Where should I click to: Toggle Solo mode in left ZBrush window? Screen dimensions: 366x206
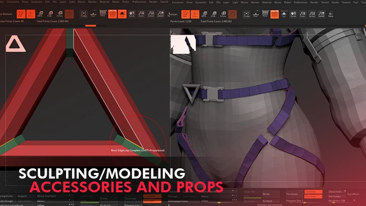(122, 14)
